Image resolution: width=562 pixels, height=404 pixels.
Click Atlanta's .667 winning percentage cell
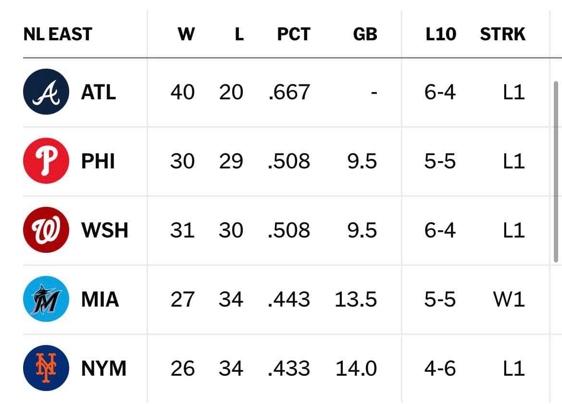289,92
